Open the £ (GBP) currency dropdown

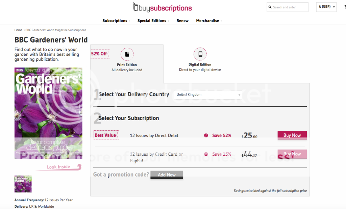[326, 7]
